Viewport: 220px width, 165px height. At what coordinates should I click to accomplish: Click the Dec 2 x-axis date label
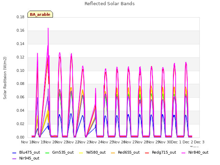pos(188,142)
